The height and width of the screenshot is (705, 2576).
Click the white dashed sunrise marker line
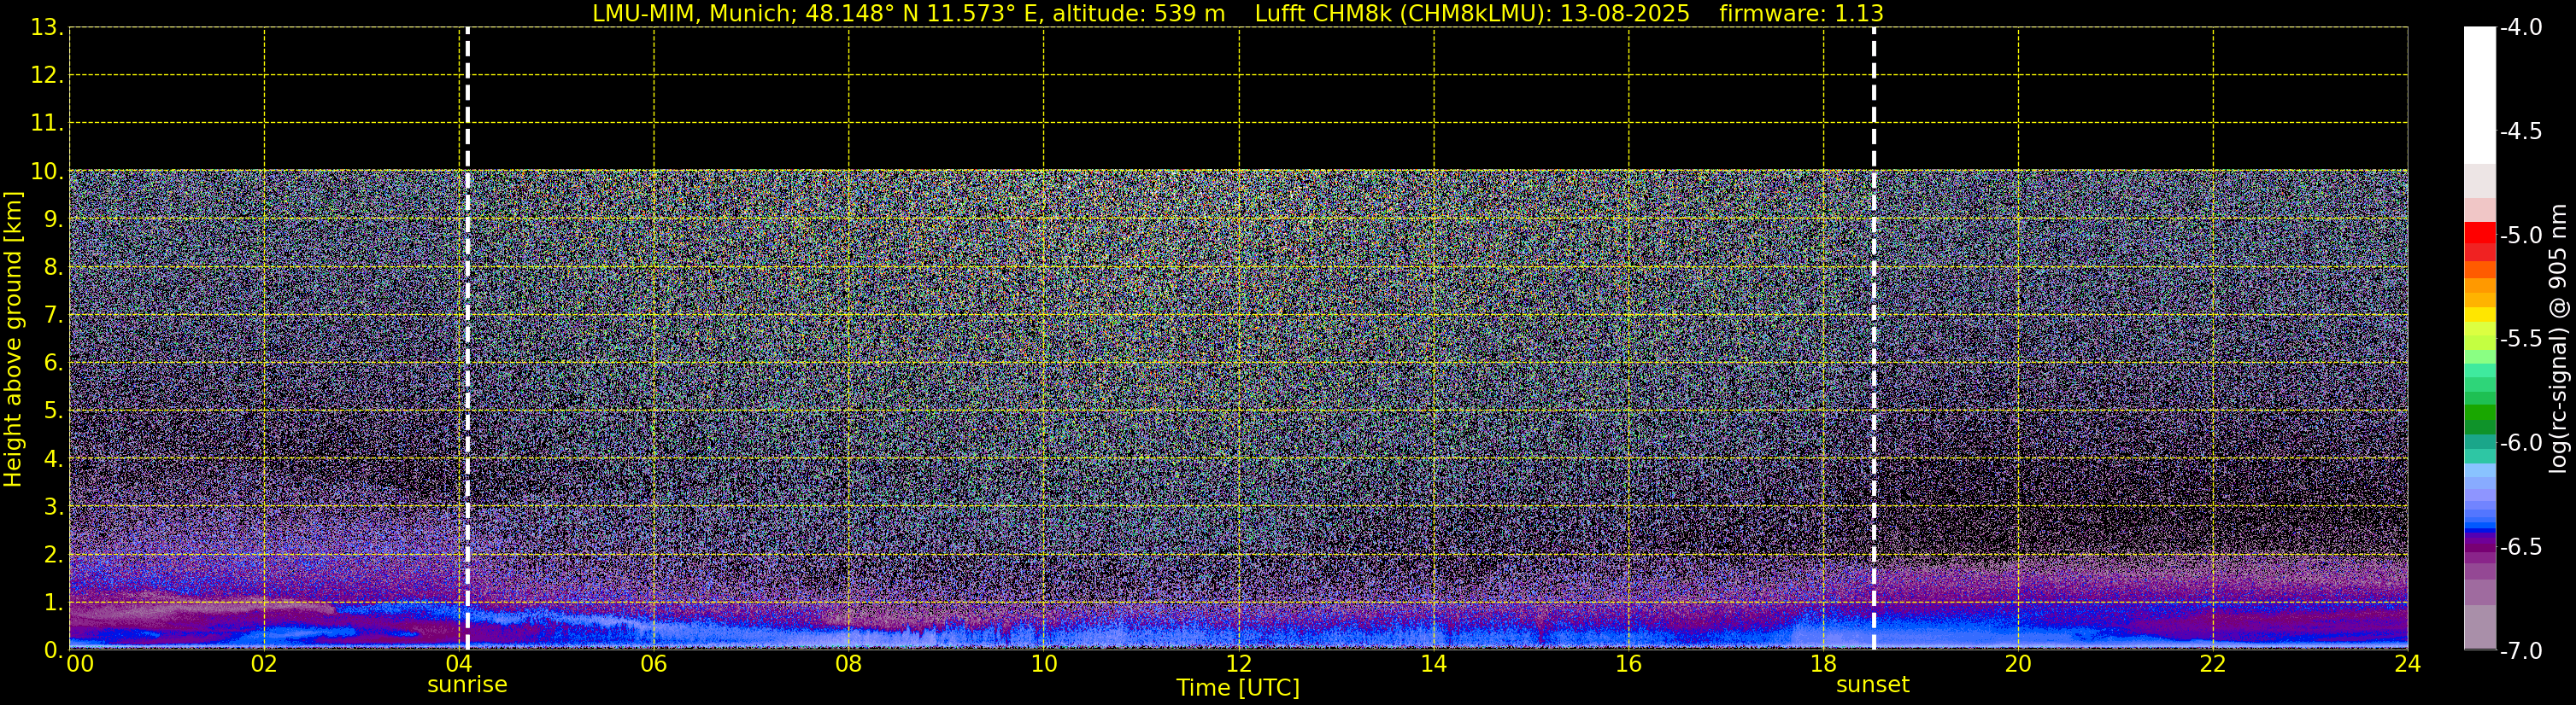(467, 339)
